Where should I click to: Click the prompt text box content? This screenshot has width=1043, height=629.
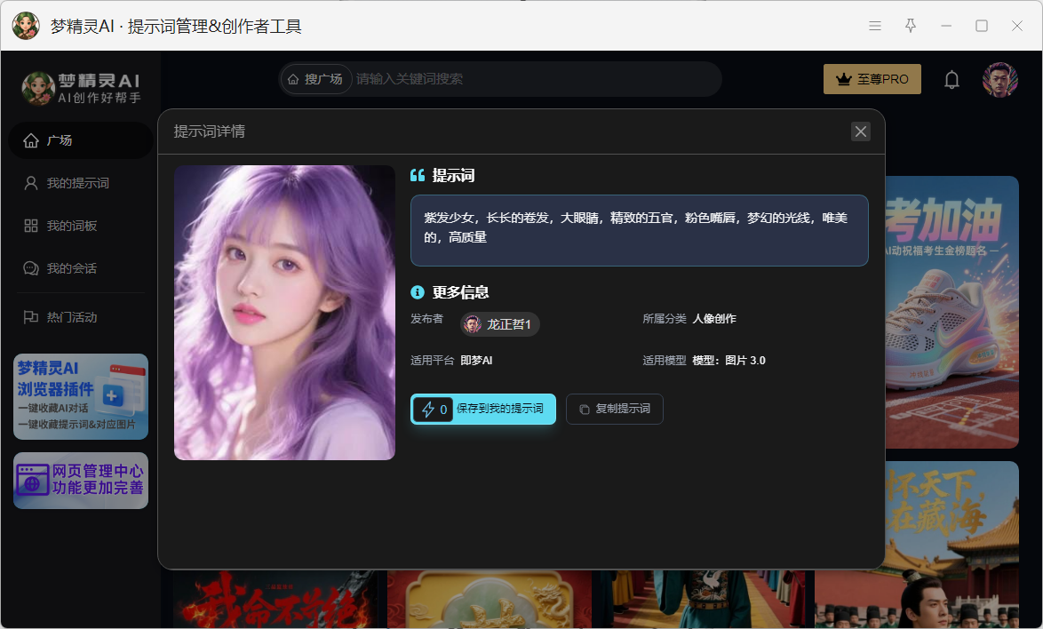tap(640, 230)
